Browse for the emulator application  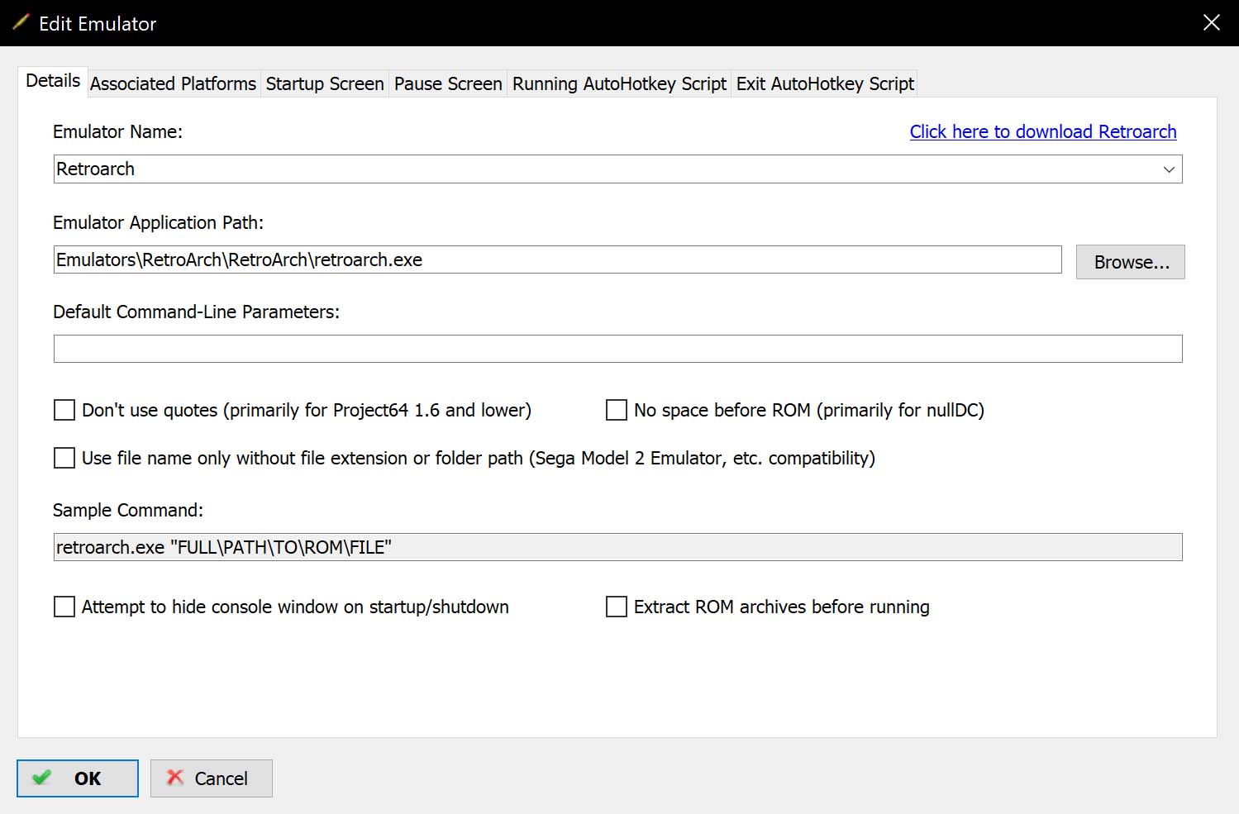(1131, 262)
